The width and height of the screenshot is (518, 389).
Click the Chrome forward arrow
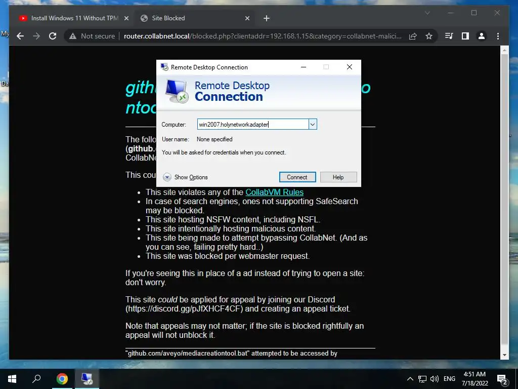click(36, 36)
